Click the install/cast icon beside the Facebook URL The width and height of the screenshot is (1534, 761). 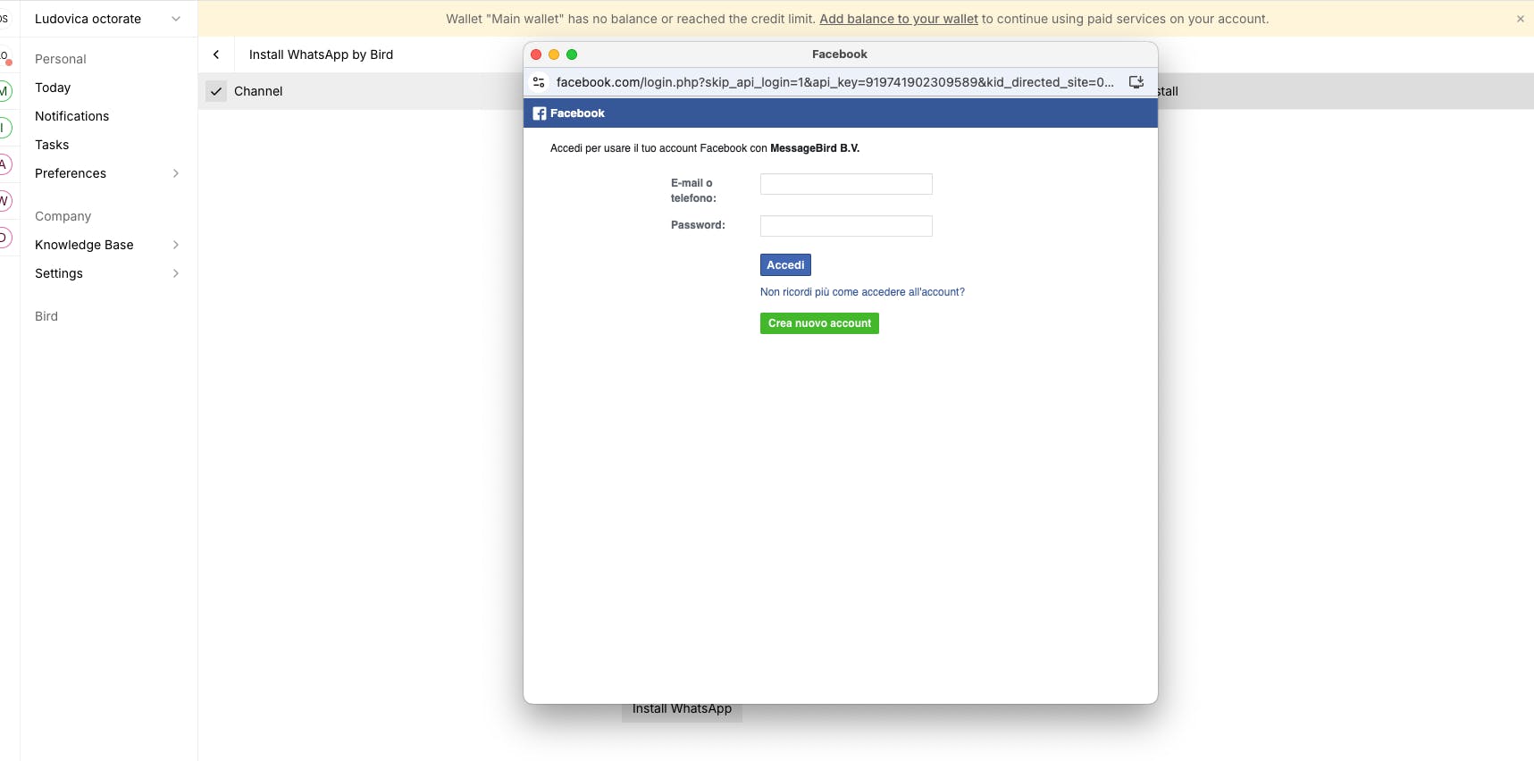coord(1136,82)
